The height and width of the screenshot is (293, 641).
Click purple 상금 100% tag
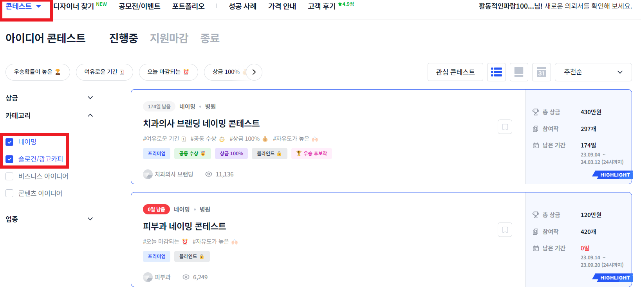tap(231, 153)
